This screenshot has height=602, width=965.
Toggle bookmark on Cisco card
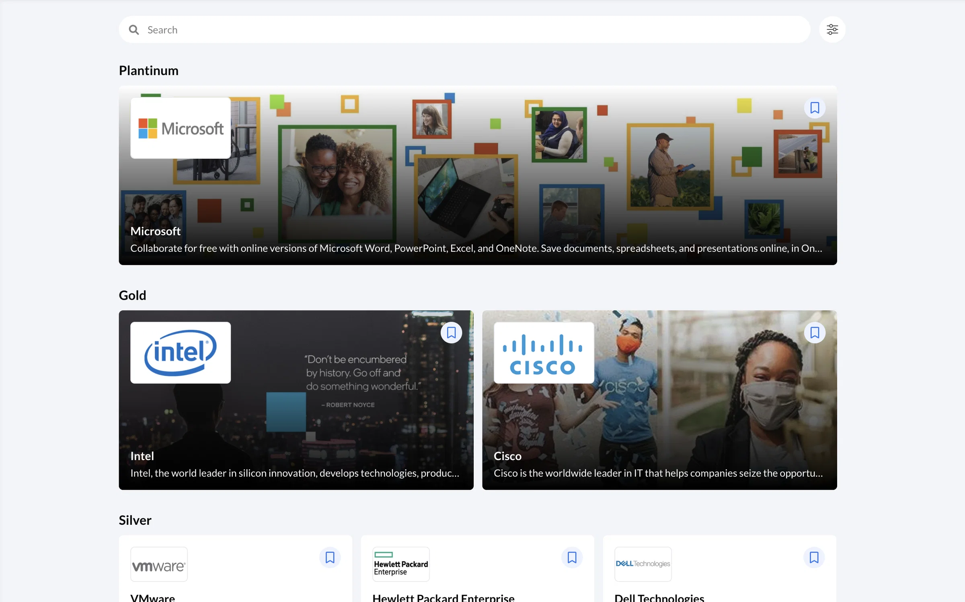815,333
